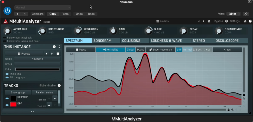Toggle DPA track visibility
Viewport: 253px width, 122px height.
7,105
